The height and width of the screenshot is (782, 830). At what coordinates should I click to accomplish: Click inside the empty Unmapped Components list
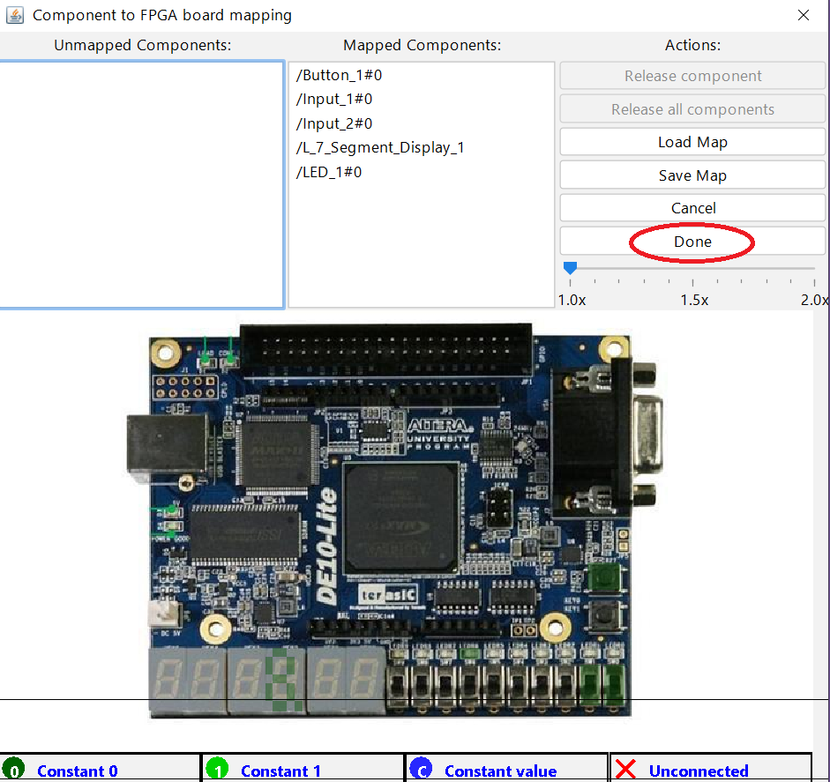(x=141, y=185)
